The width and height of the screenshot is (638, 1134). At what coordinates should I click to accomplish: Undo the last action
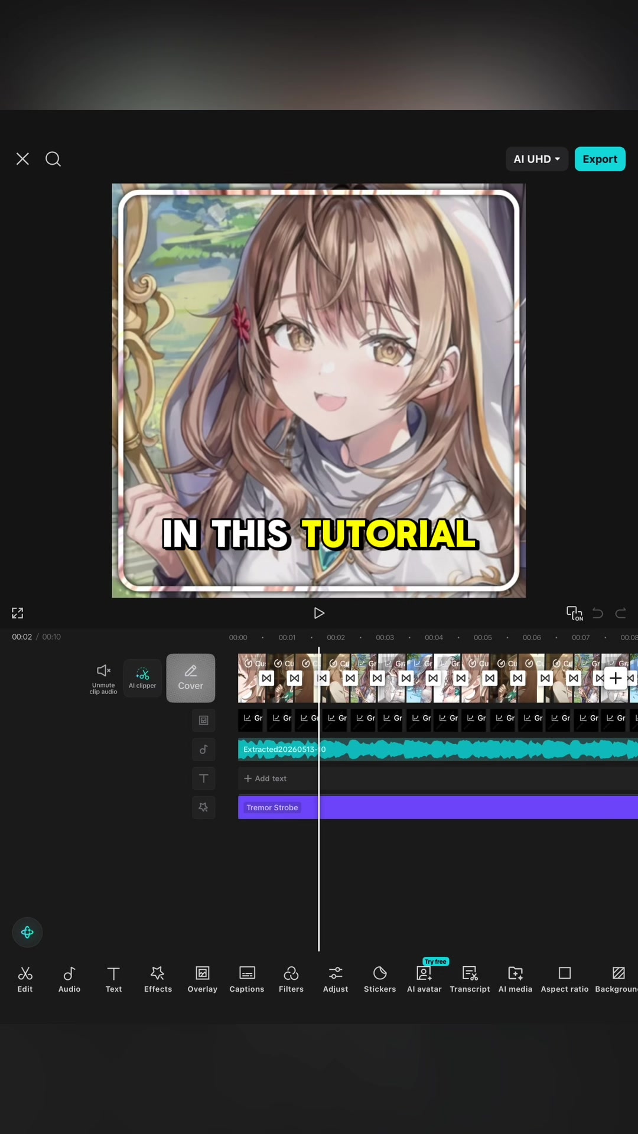tap(598, 613)
